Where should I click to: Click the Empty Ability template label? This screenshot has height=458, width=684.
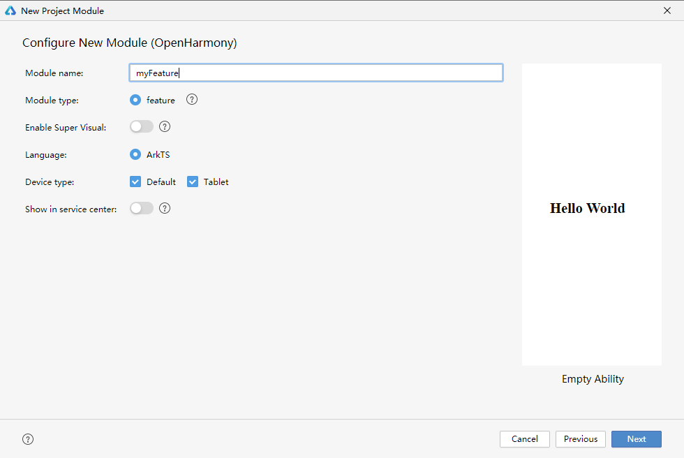tap(593, 379)
